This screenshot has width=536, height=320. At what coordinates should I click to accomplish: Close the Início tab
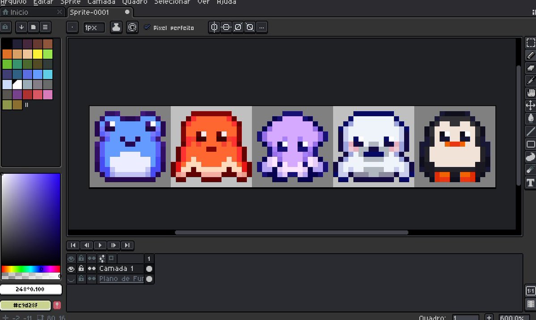[59, 12]
